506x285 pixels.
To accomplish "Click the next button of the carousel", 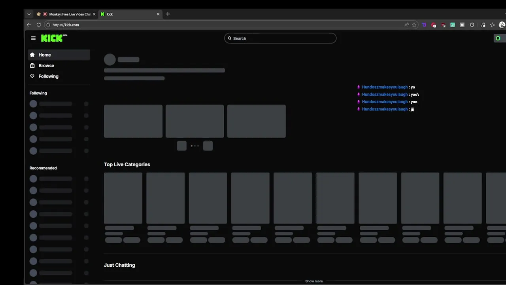I will pos(208,146).
